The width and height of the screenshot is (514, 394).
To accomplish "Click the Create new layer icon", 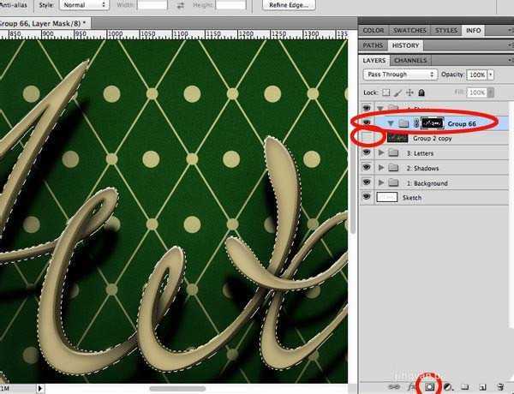I will [x=481, y=387].
